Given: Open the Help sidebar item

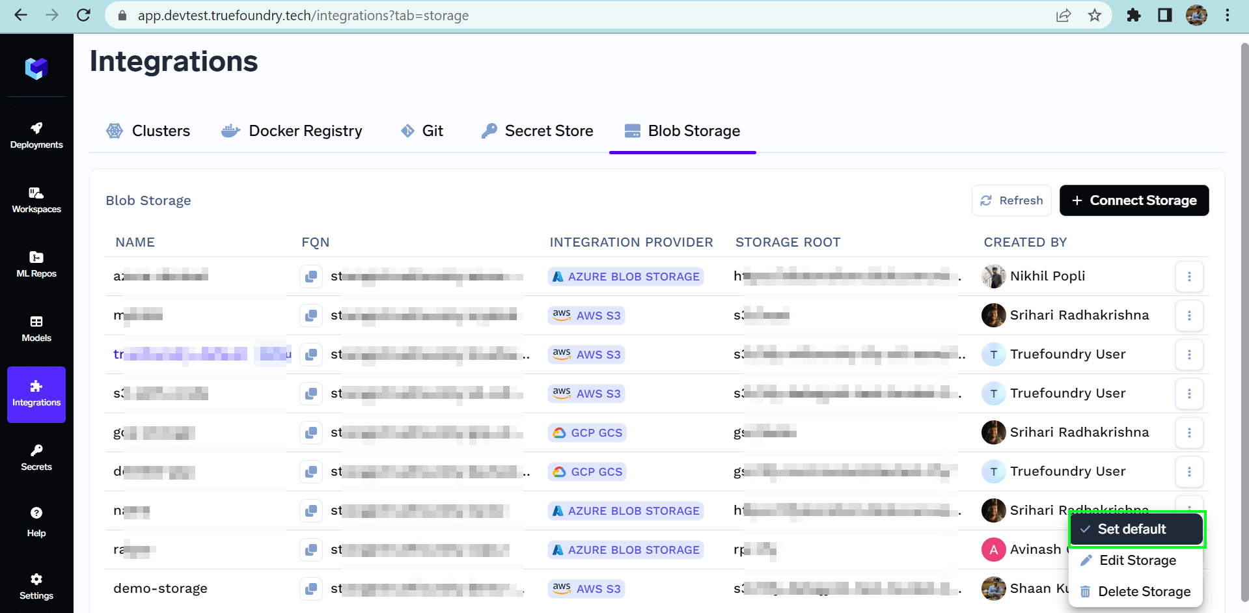Looking at the screenshot, I should click(x=36, y=523).
